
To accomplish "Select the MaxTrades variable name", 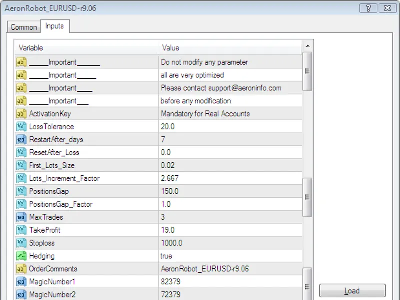I will [x=46, y=217].
